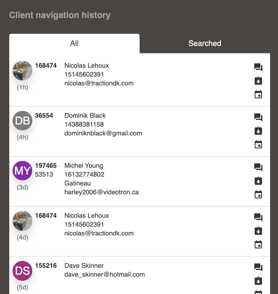Open email harley2006@videotron.ca

tap(102, 192)
